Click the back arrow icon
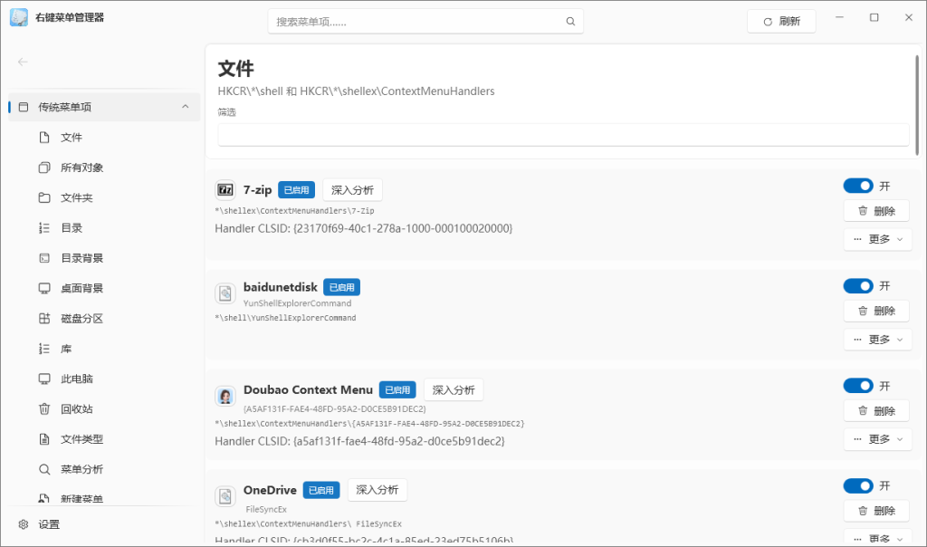The width and height of the screenshot is (927, 547). (23, 62)
